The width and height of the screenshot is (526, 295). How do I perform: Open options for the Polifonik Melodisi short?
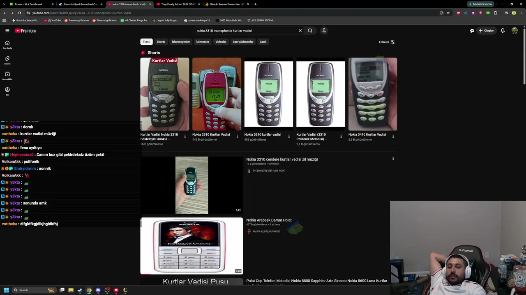pos(341,136)
